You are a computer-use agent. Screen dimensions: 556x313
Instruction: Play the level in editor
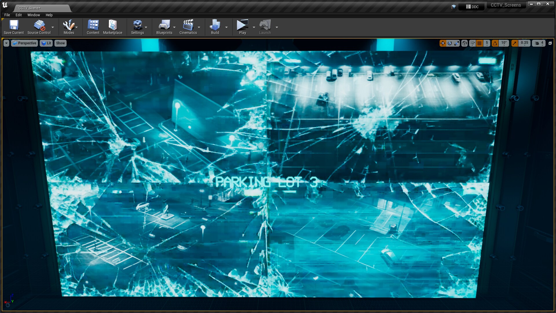pos(242,27)
